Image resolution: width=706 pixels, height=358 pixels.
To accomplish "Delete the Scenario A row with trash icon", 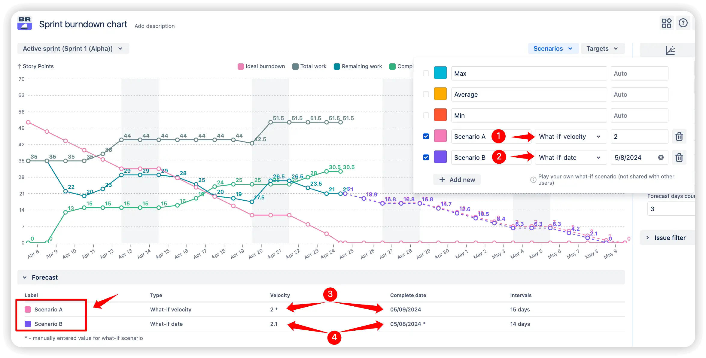I will [x=679, y=136].
